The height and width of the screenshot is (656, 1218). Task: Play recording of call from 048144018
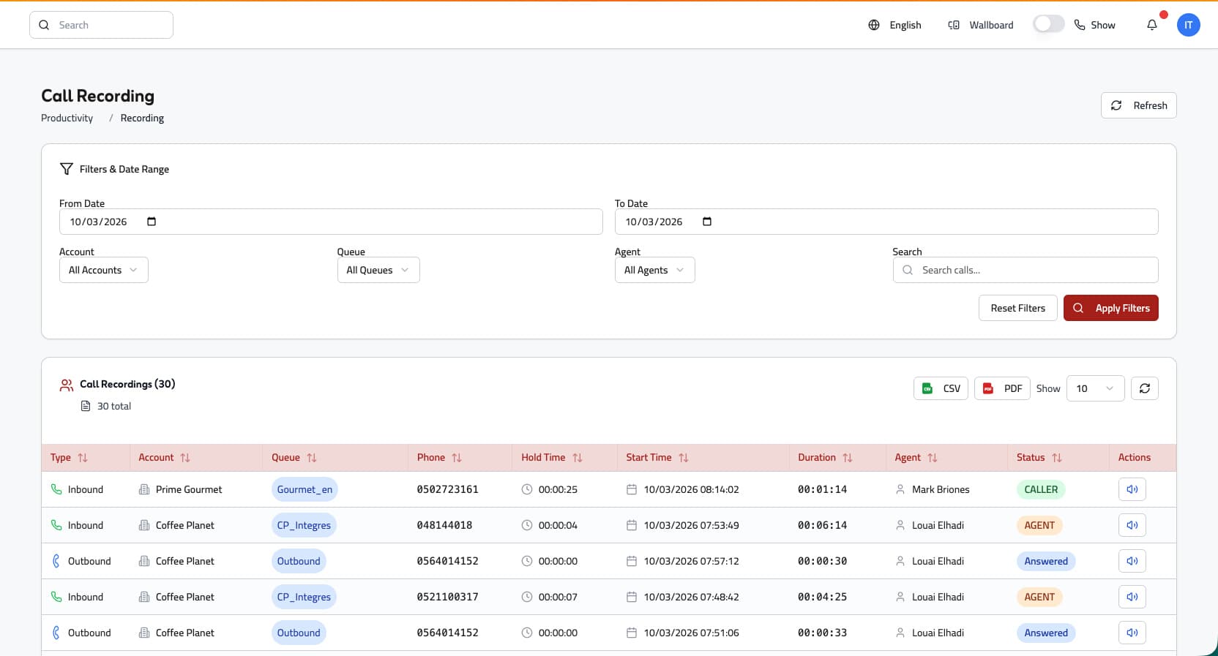[1132, 525]
